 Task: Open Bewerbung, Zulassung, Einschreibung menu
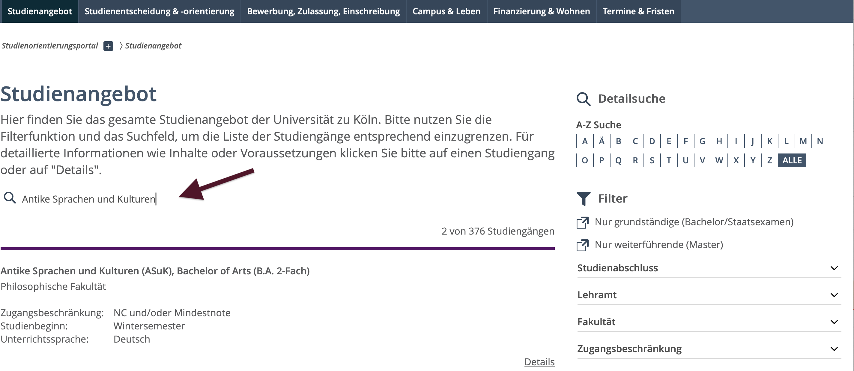click(x=323, y=11)
